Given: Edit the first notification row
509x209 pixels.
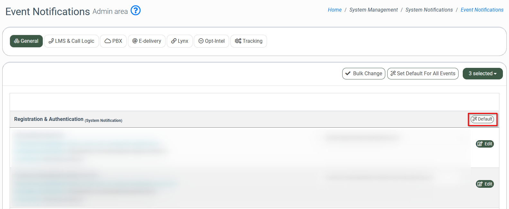Looking at the screenshot, I should 485,144.
